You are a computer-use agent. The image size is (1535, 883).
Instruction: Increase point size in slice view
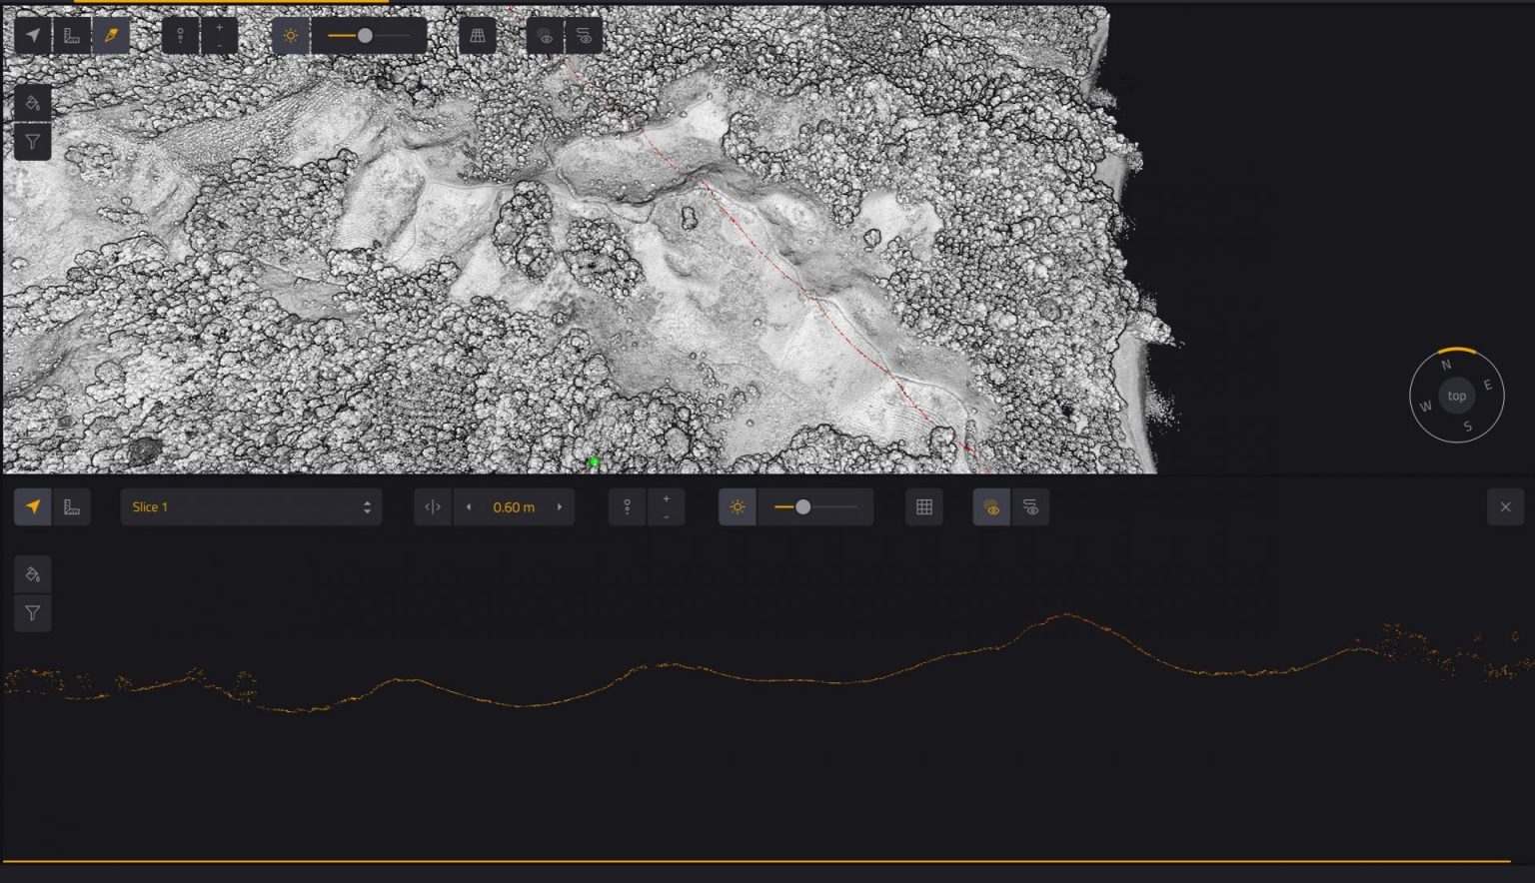[x=667, y=498]
